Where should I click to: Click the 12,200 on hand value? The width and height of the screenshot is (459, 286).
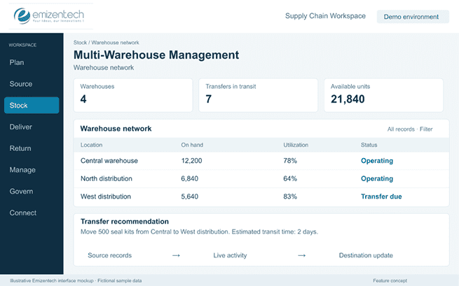tap(191, 161)
